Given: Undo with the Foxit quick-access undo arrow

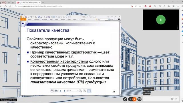Looking at the screenshot, I should (x=31, y=17).
